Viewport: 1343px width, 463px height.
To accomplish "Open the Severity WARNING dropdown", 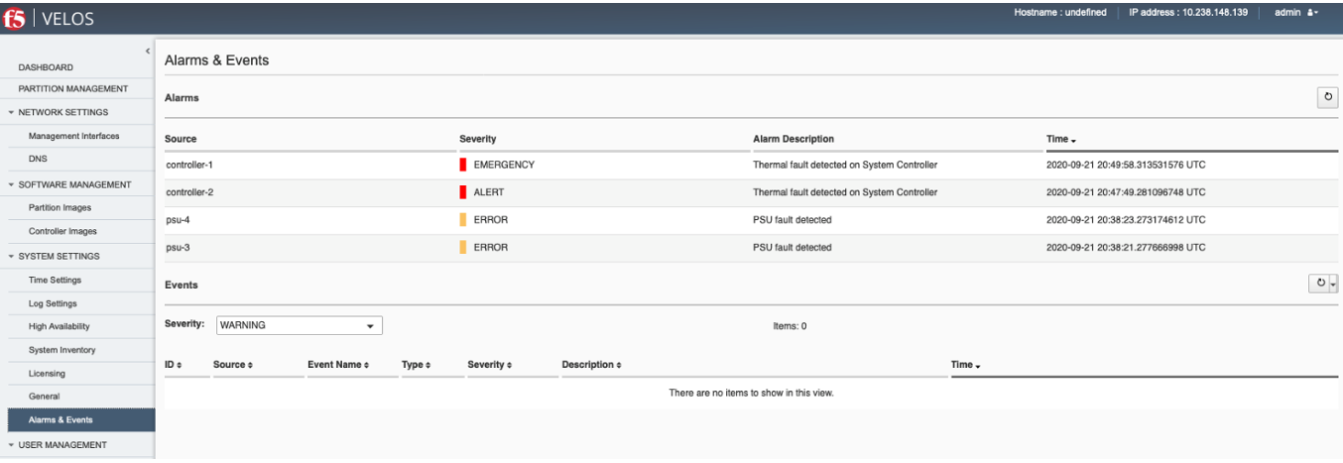I will (x=300, y=325).
